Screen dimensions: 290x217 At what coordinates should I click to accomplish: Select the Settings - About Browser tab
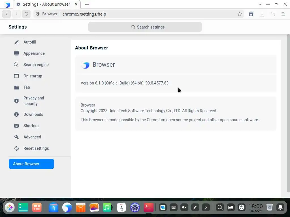coord(47,4)
